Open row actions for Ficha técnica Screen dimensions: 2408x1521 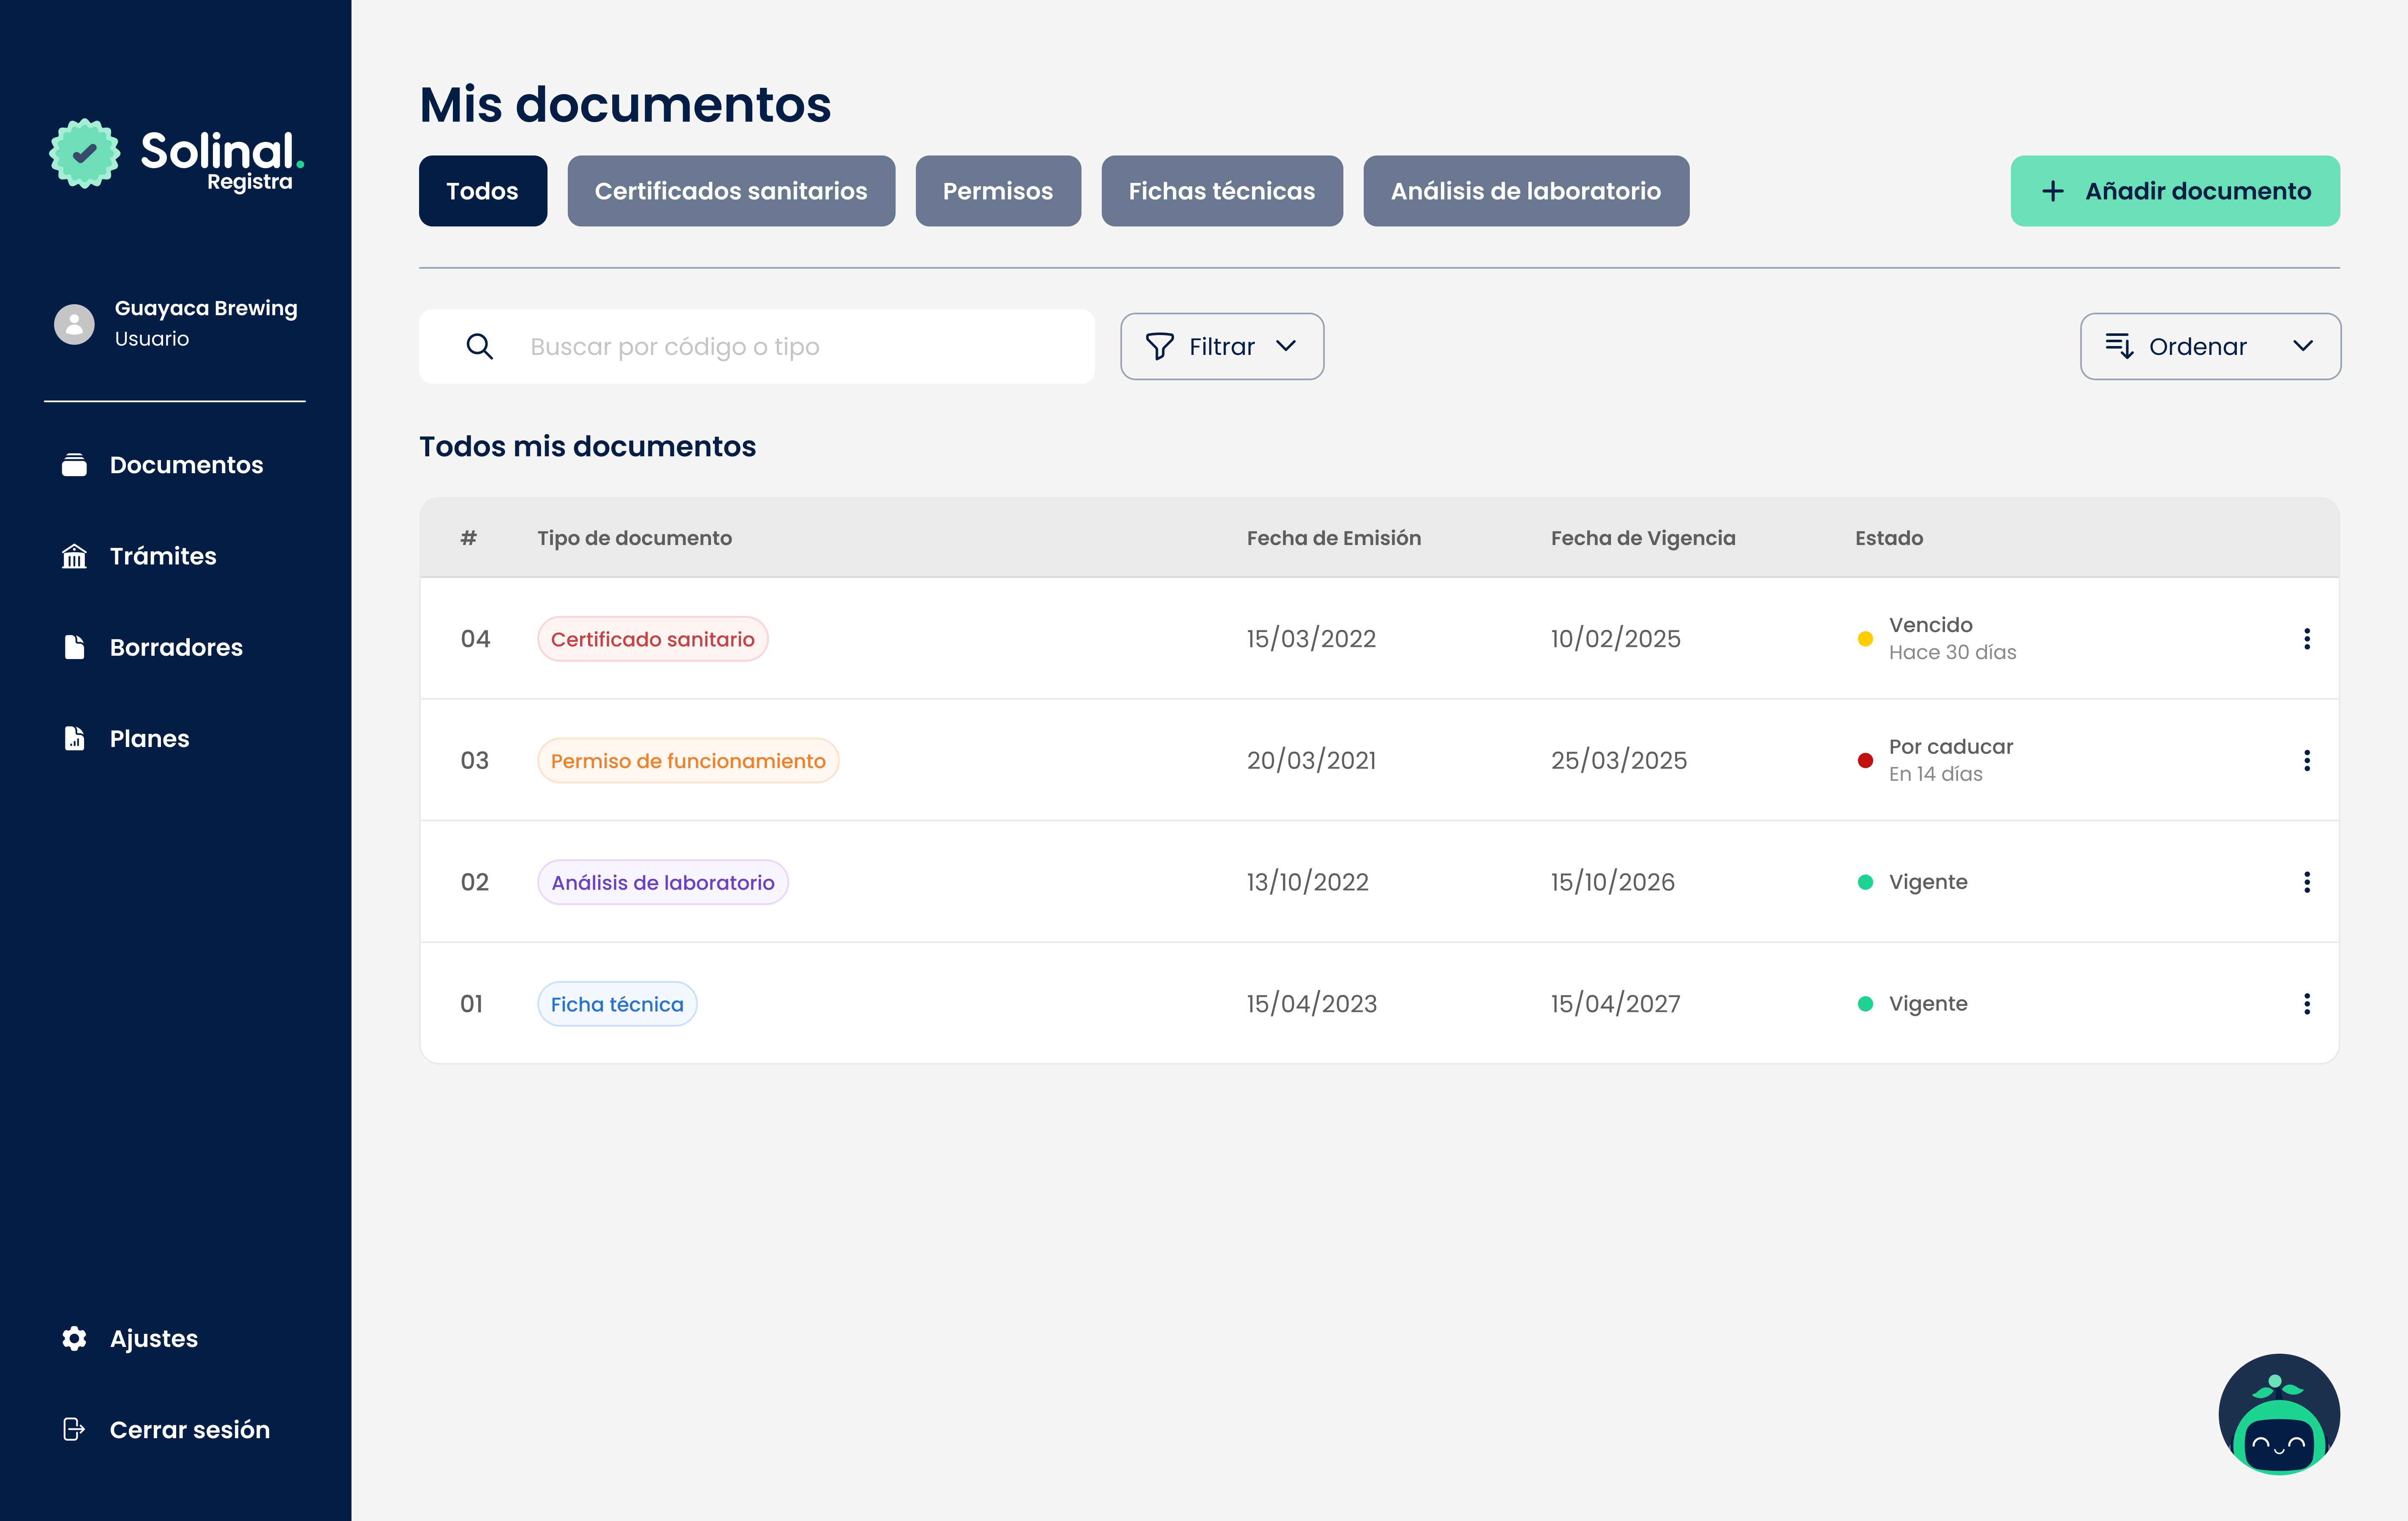(x=2306, y=1003)
